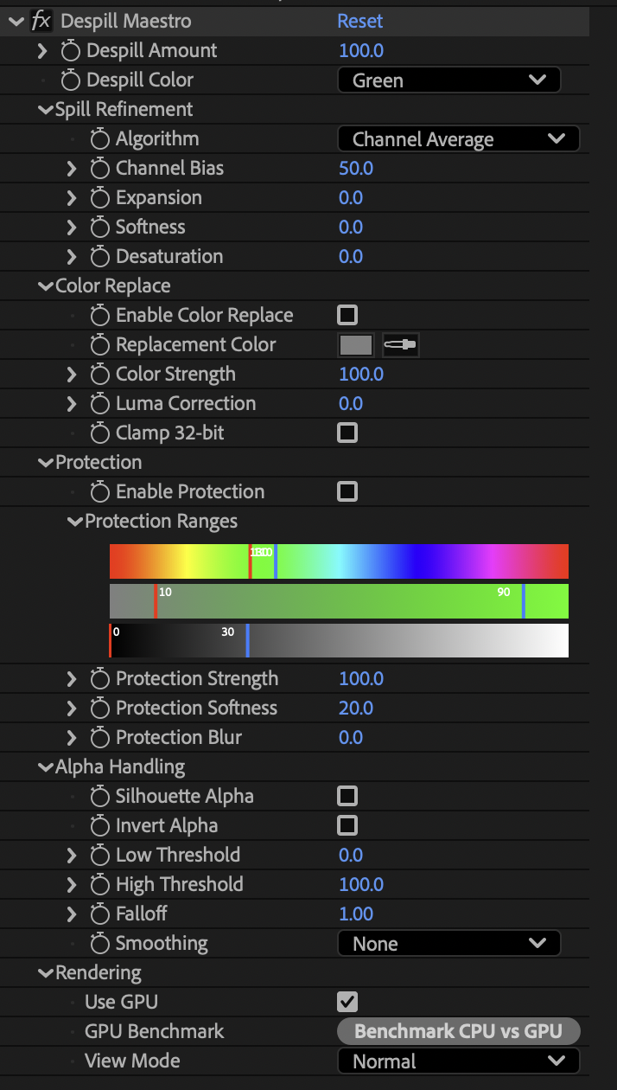617x1090 pixels.
Task: Select the Replacement Color eyedropper
Action: (x=400, y=344)
